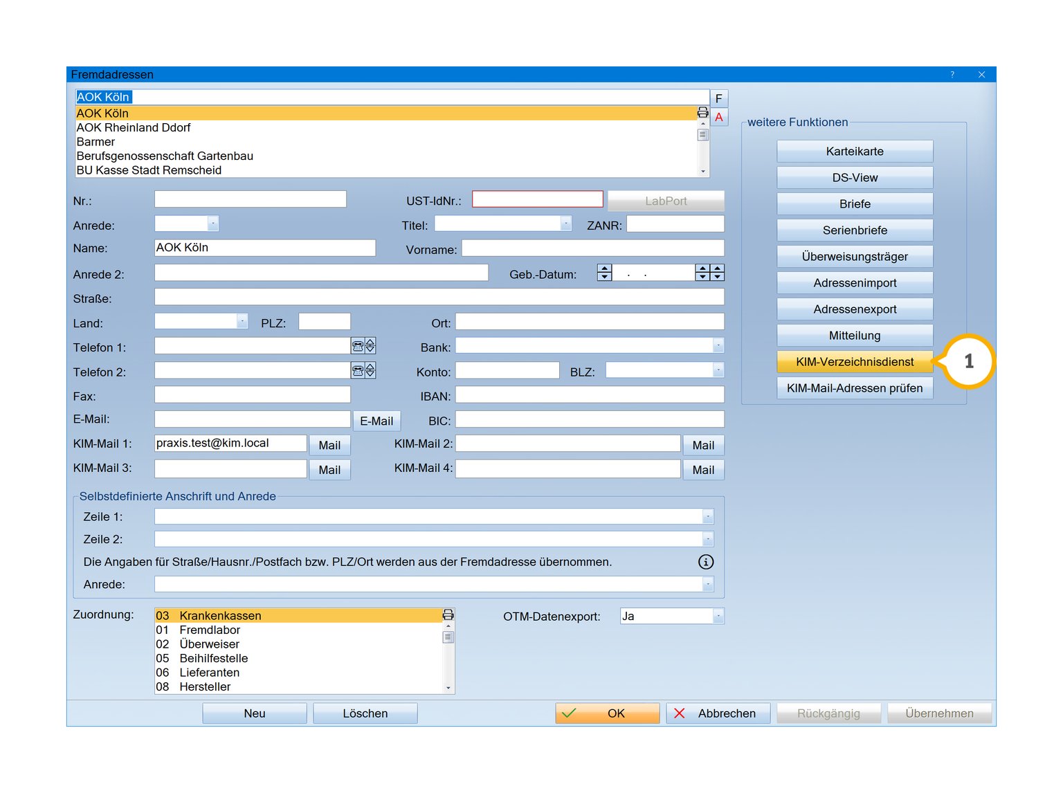Select Berufsgenossenschaft Gartenbau entry
The height and width of the screenshot is (793, 1063).
pyautogui.click(x=386, y=156)
